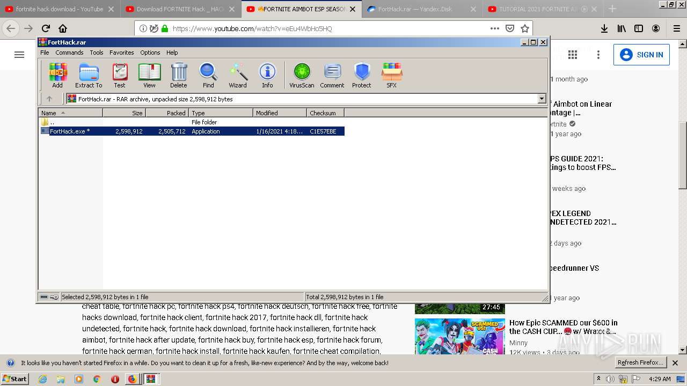Add a Comment to the archive
The width and height of the screenshot is (687, 386).
pyautogui.click(x=332, y=75)
